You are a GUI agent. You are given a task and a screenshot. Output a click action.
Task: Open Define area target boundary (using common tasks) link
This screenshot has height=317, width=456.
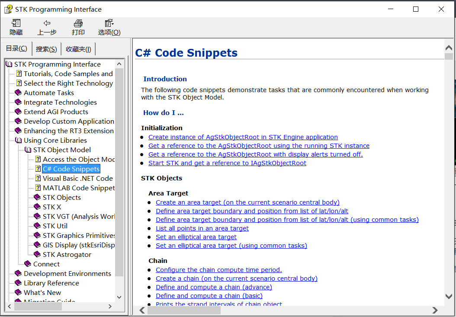coord(287,220)
